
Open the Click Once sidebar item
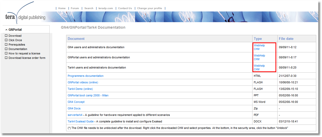point(15,40)
